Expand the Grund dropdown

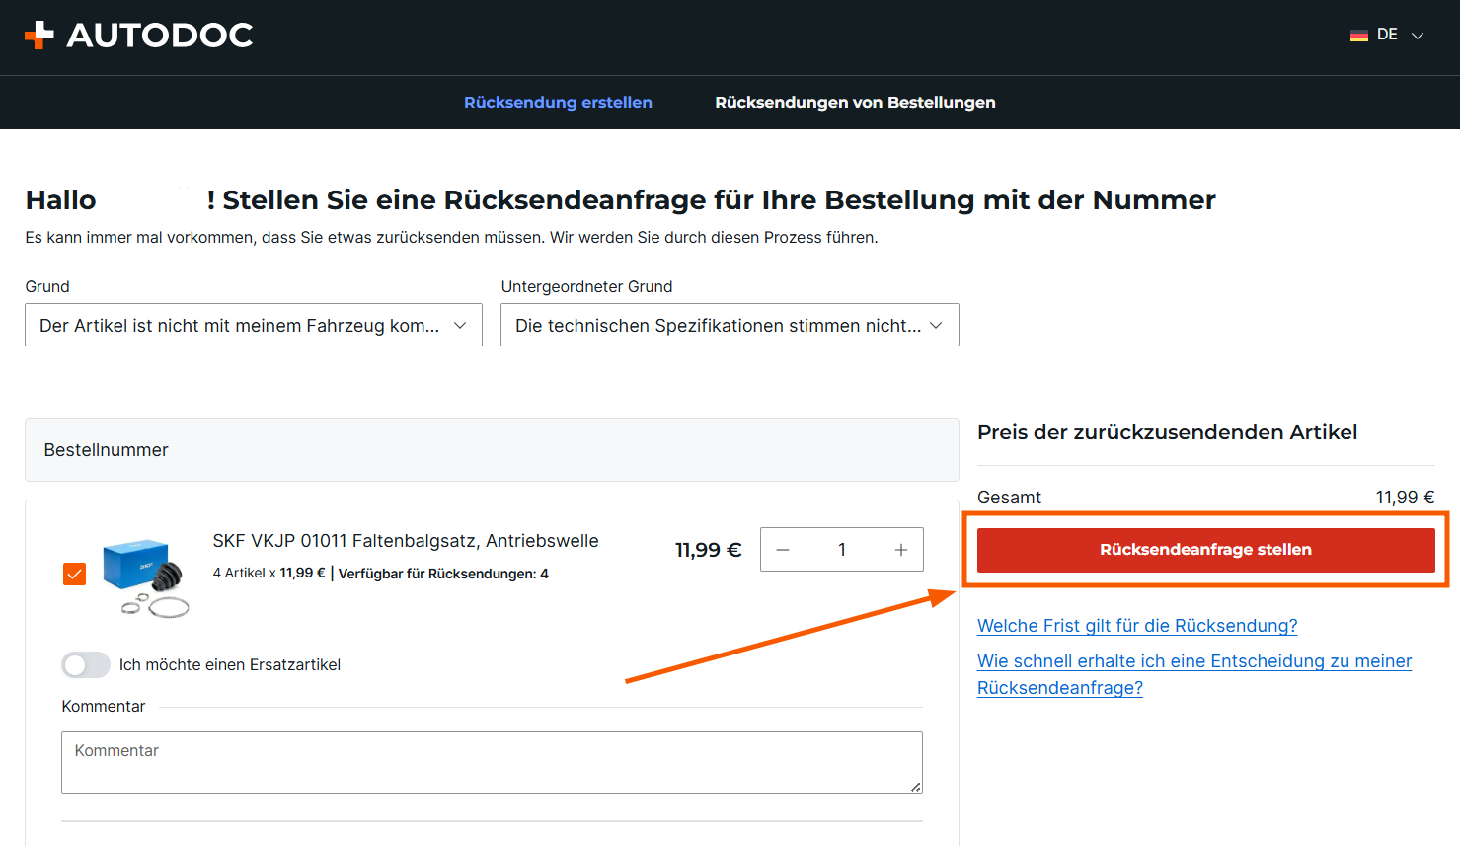click(x=254, y=325)
